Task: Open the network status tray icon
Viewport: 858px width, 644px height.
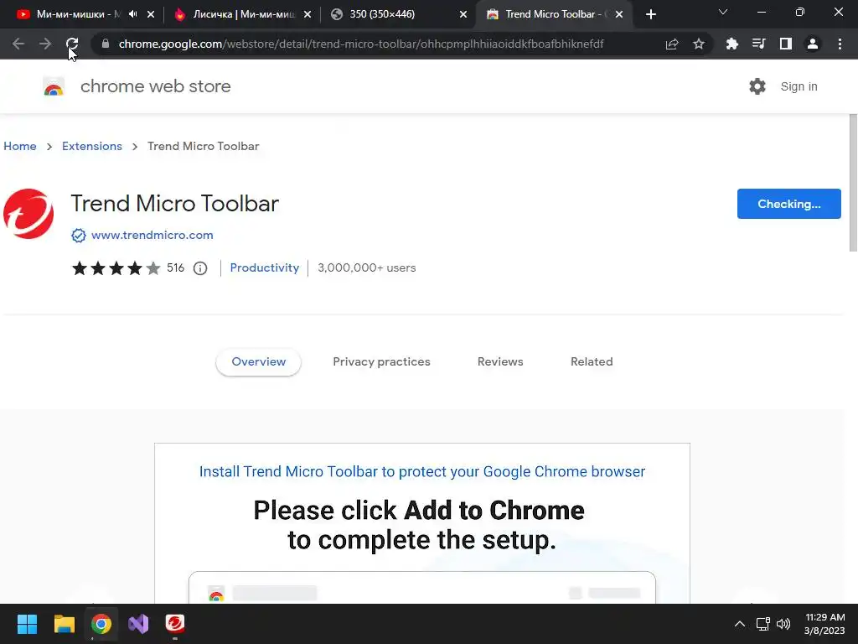Action: [x=762, y=624]
